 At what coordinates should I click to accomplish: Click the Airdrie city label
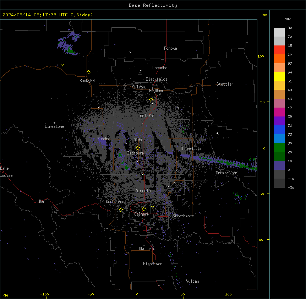click(143, 191)
